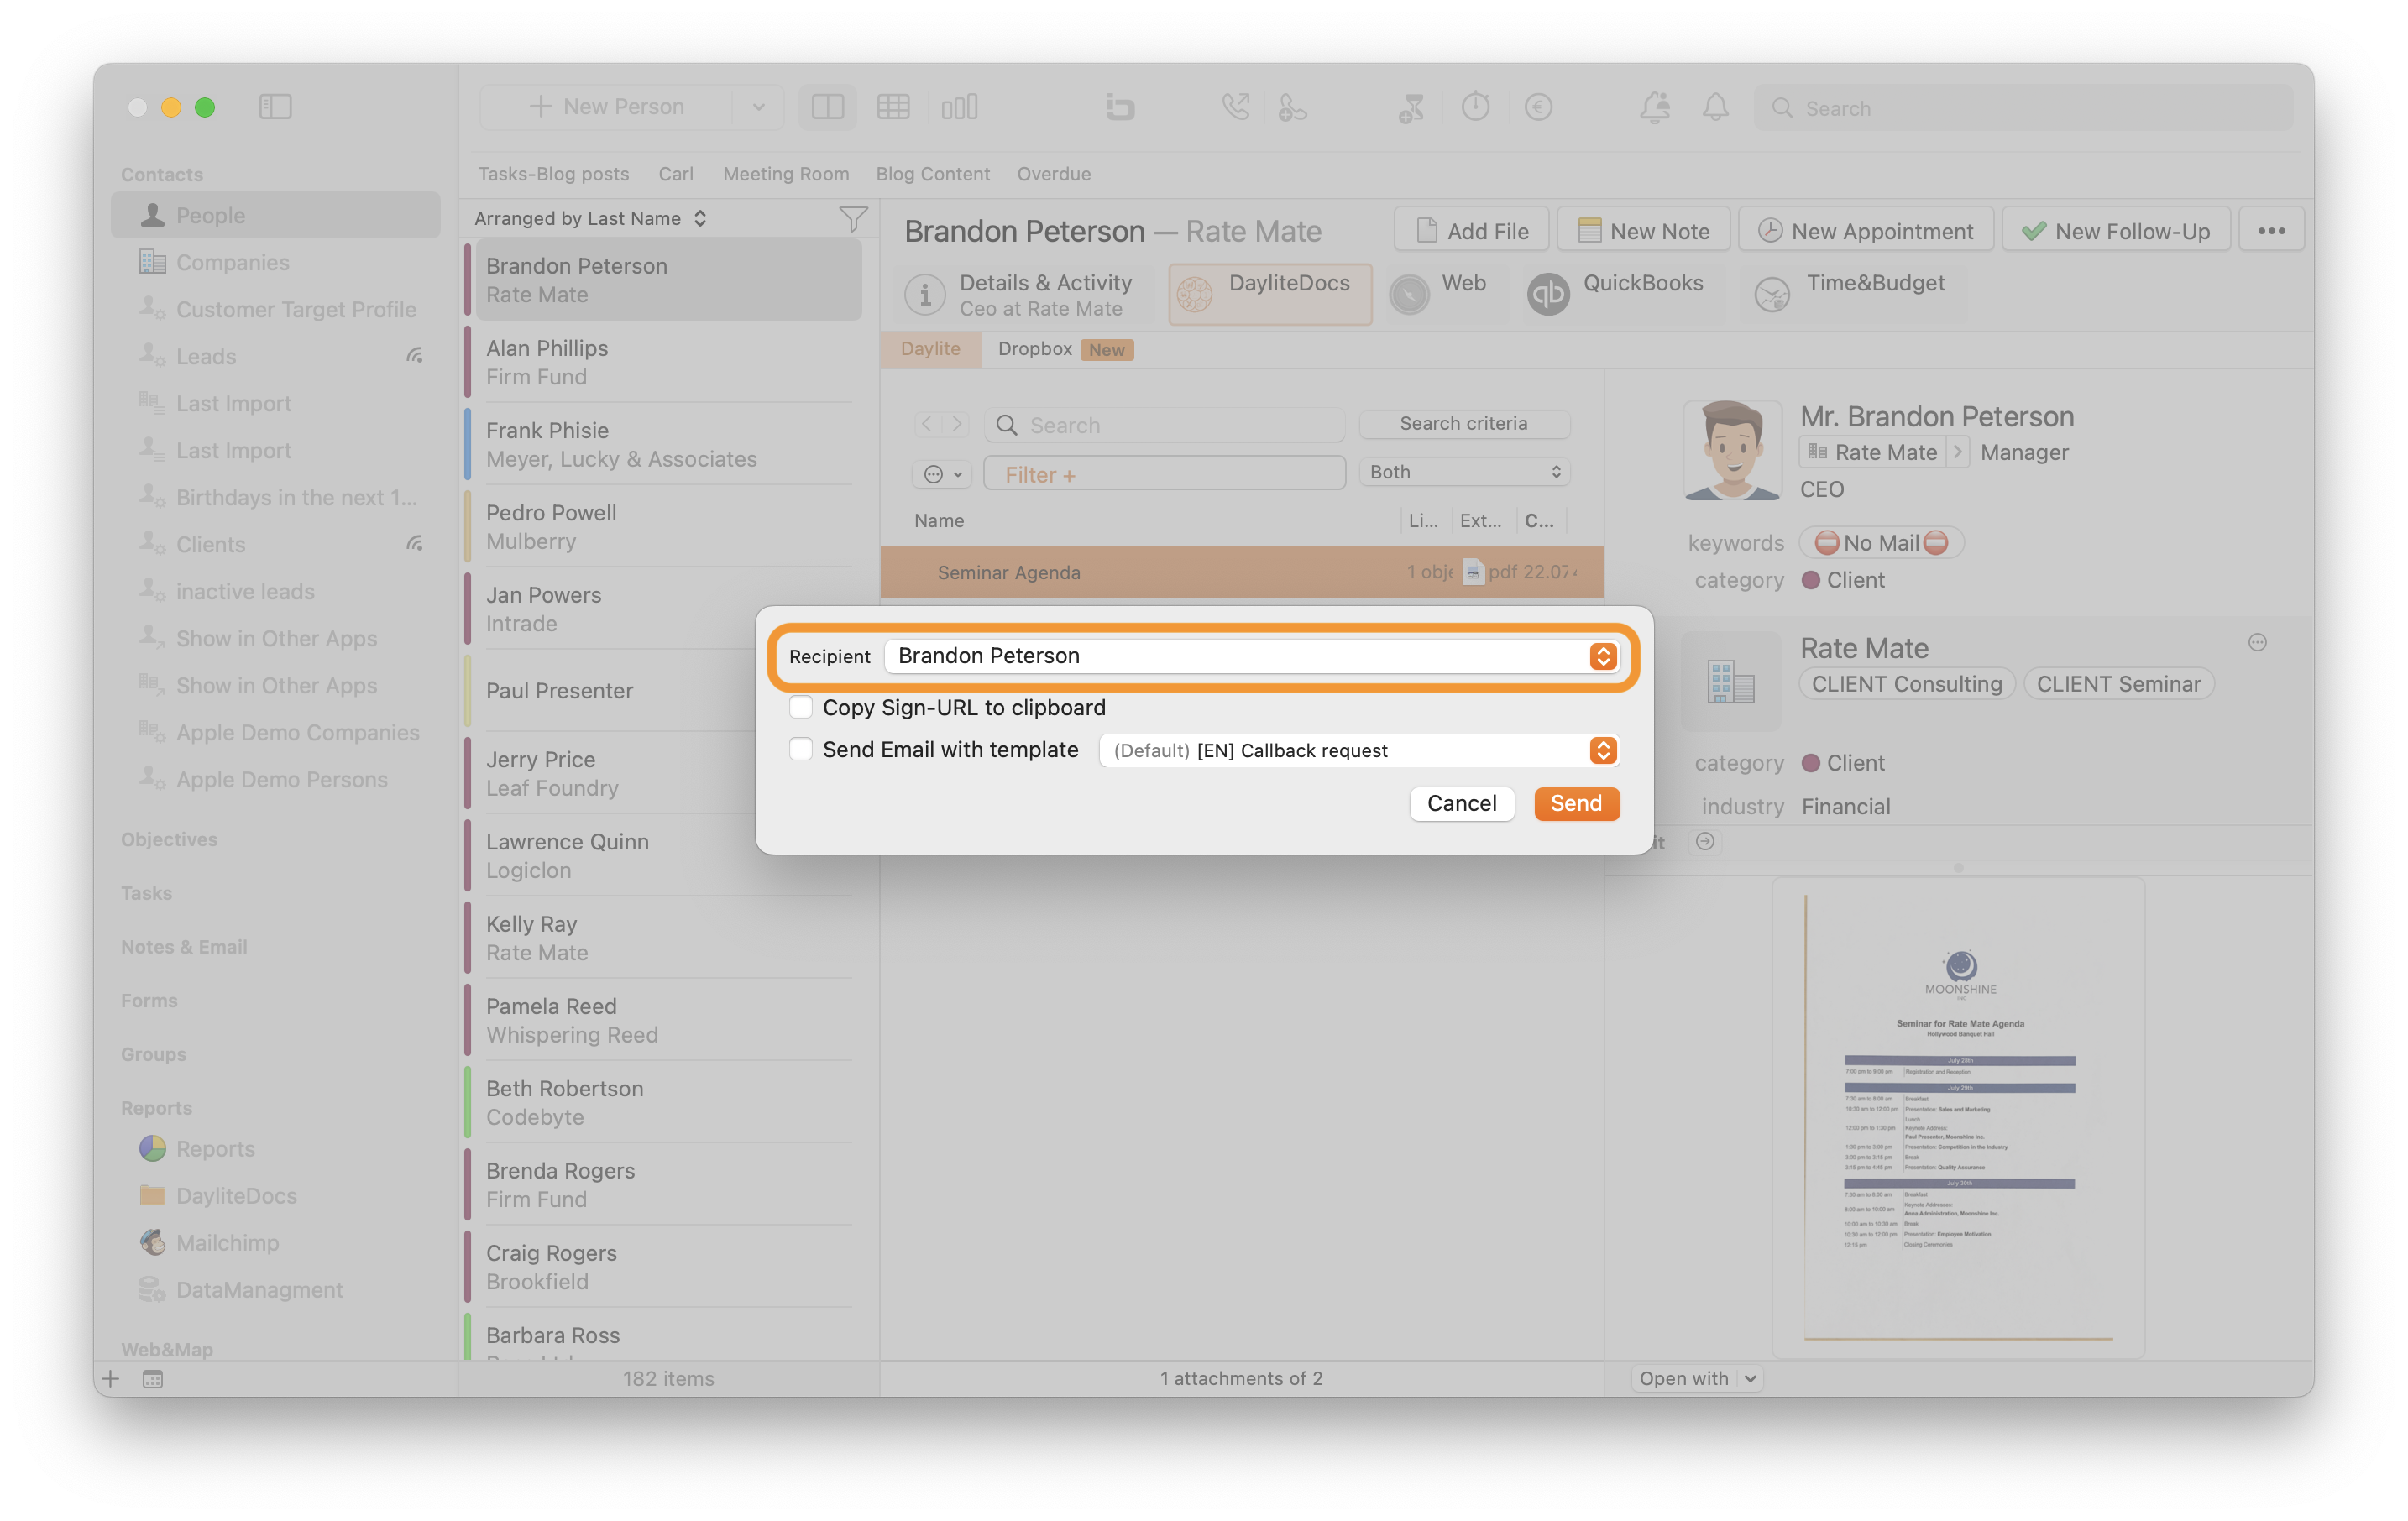Viewport: 2408px width, 1521px height.
Task: Click the New Person button
Action: tap(607, 106)
